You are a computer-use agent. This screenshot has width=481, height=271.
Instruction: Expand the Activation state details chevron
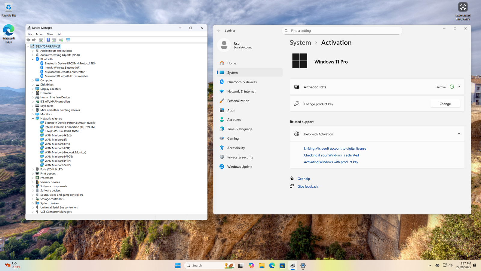[x=459, y=87]
